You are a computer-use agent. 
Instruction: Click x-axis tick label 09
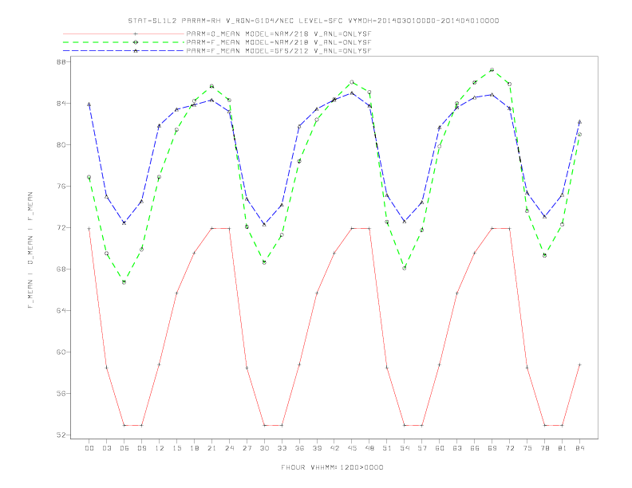click(141, 448)
